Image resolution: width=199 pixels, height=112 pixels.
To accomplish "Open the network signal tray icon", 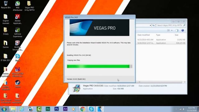I will point(180,109).
